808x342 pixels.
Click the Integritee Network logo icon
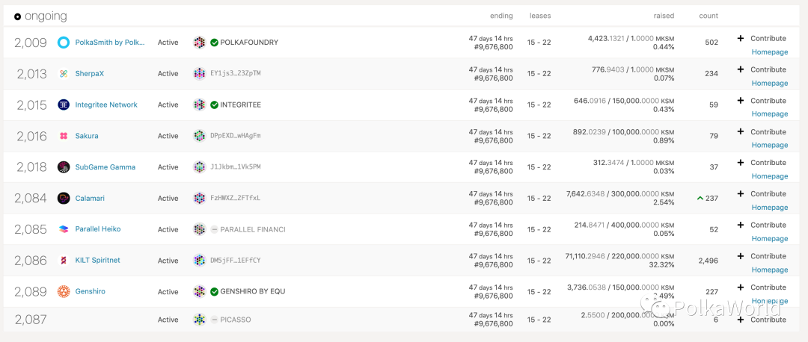click(x=64, y=105)
